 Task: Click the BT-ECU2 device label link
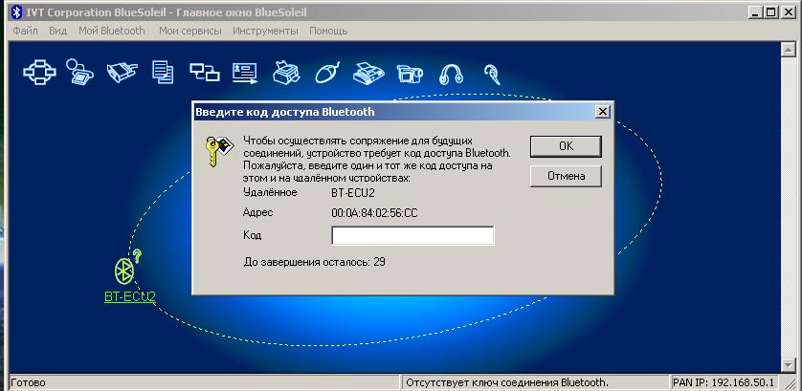pos(130,297)
